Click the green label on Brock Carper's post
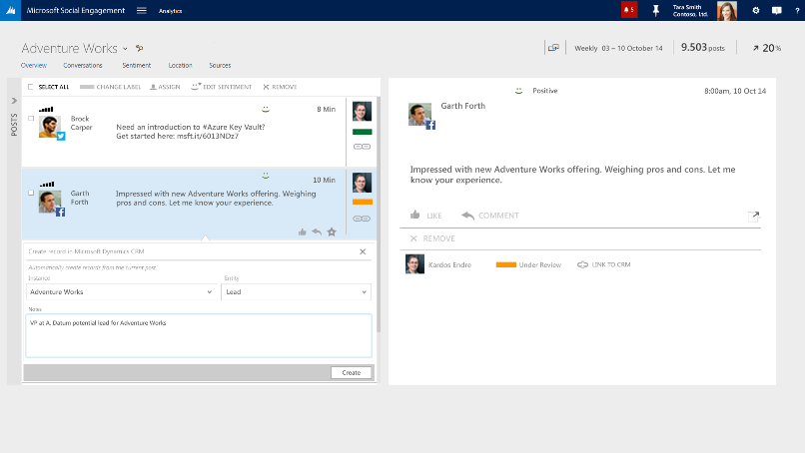The height and width of the screenshot is (453, 805). point(362,132)
